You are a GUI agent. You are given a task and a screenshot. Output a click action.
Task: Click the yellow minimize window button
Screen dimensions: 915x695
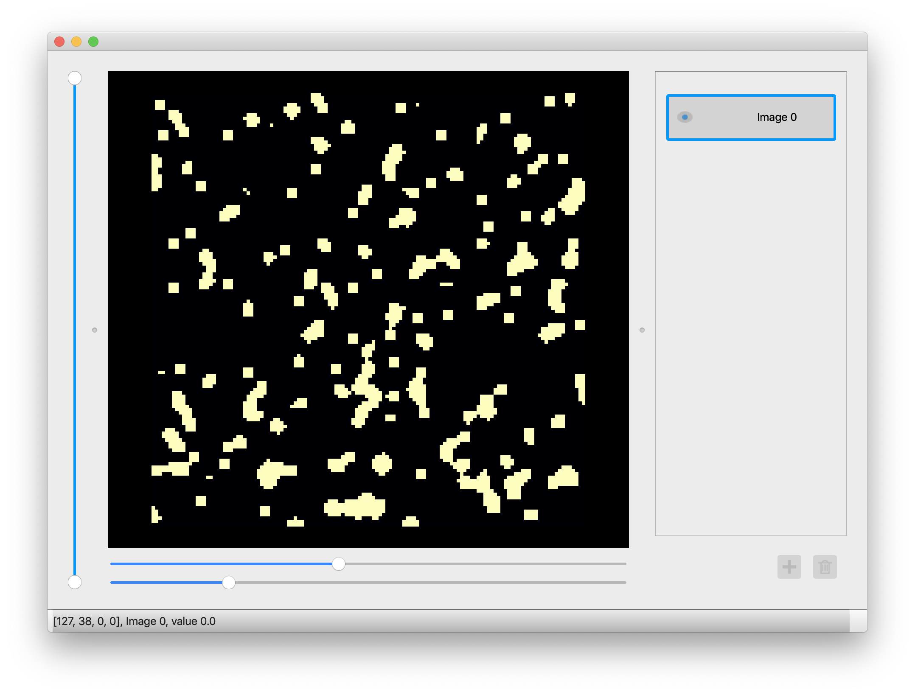76,42
